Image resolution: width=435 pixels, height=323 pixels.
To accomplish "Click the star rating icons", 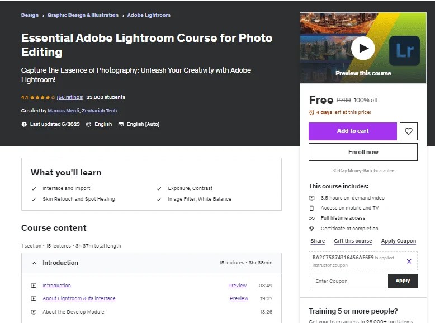I will coord(42,97).
